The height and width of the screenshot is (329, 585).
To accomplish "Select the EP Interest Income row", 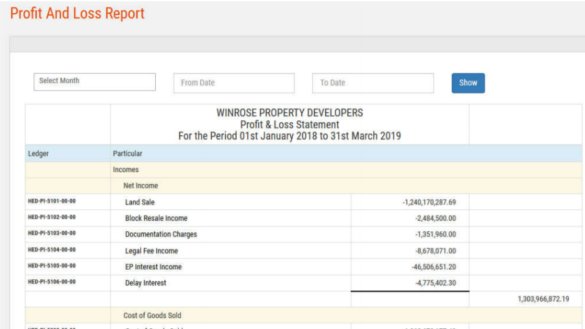I will [x=153, y=267].
